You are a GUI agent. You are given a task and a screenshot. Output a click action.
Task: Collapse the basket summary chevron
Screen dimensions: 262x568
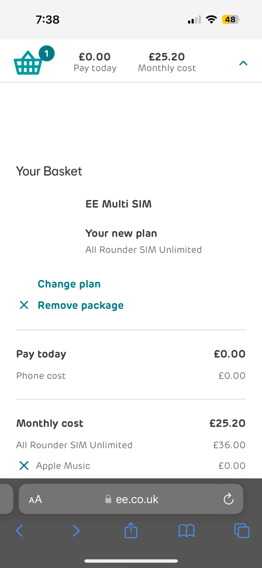(x=243, y=63)
